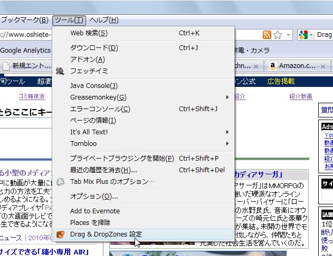Click the 家電・カメラ bookmark

[x=252, y=51]
